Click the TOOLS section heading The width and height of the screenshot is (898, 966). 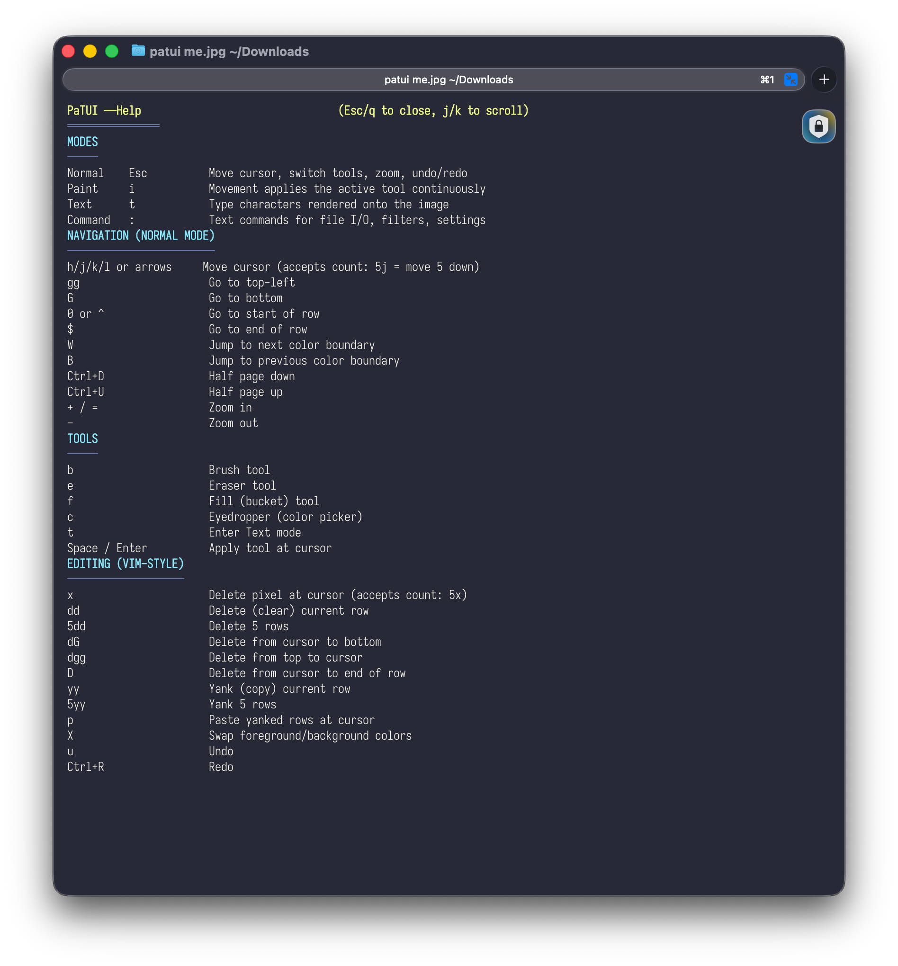(x=82, y=439)
